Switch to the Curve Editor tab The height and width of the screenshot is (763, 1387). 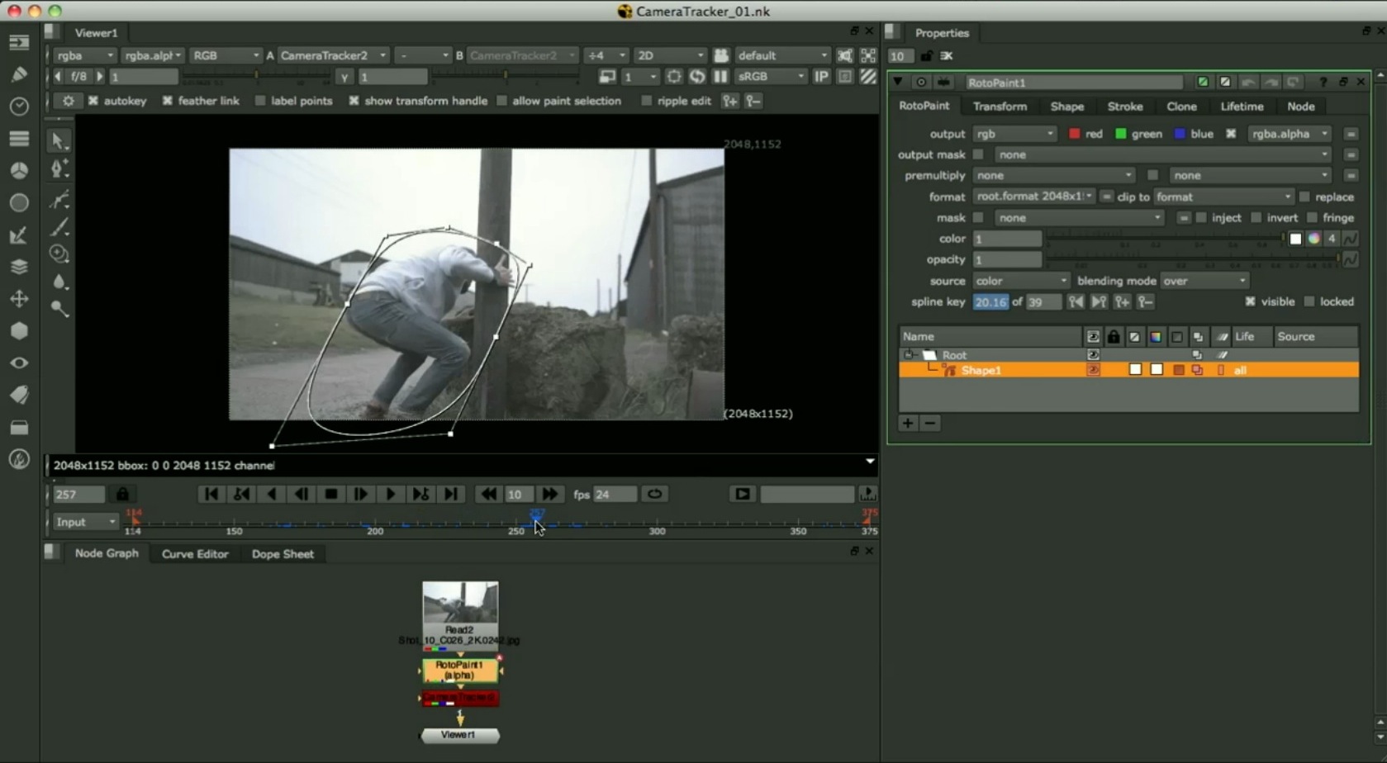[x=195, y=554]
